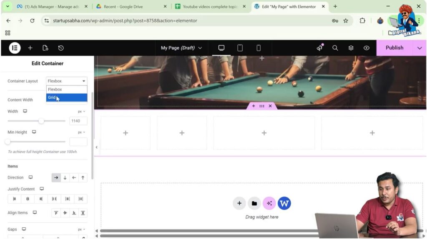Select justify content space between
The height and width of the screenshot is (239, 427).
tap(54, 199)
